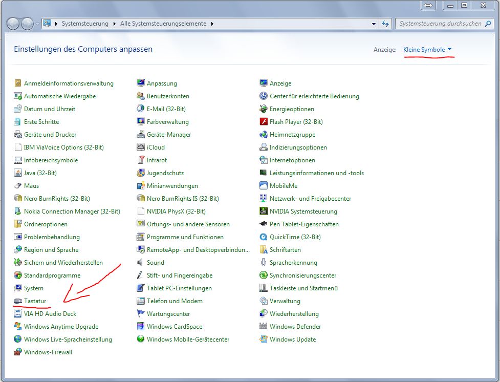Click the Synchronisierungscenter icon
This screenshot has height=382, width=500.
point(264,275)
